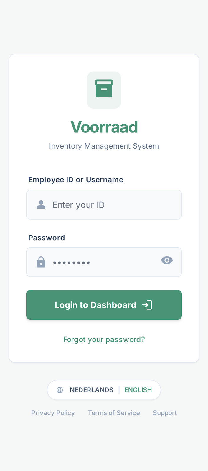The image size is (208, 471).
Task: Click the globe icon in the language switcher
Action: 60,390
